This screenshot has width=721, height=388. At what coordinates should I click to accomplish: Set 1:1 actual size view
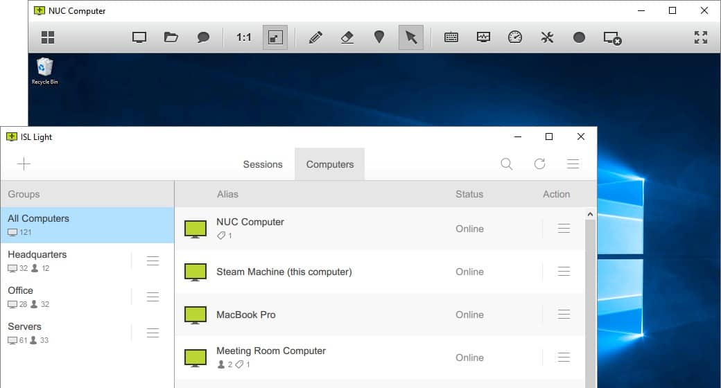coord(244,37)
